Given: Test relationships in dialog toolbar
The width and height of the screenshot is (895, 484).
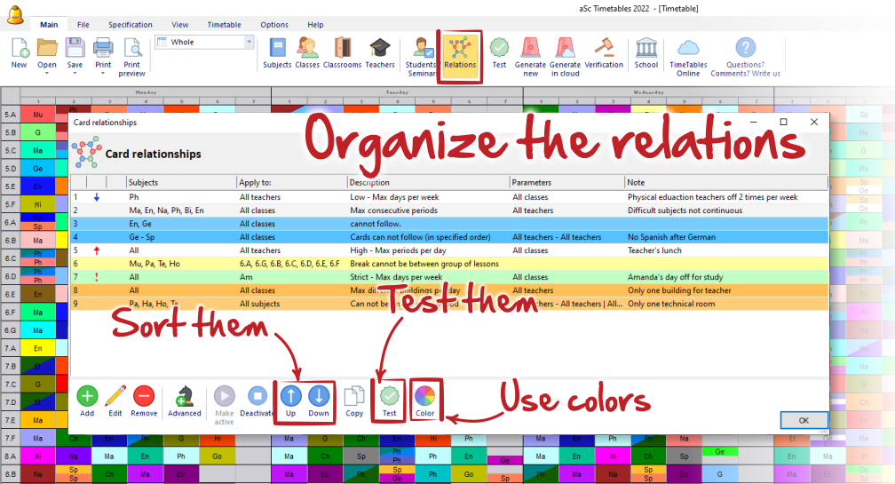Looking at the screenshot, I should pyautogui.click(x=389, y=401).
